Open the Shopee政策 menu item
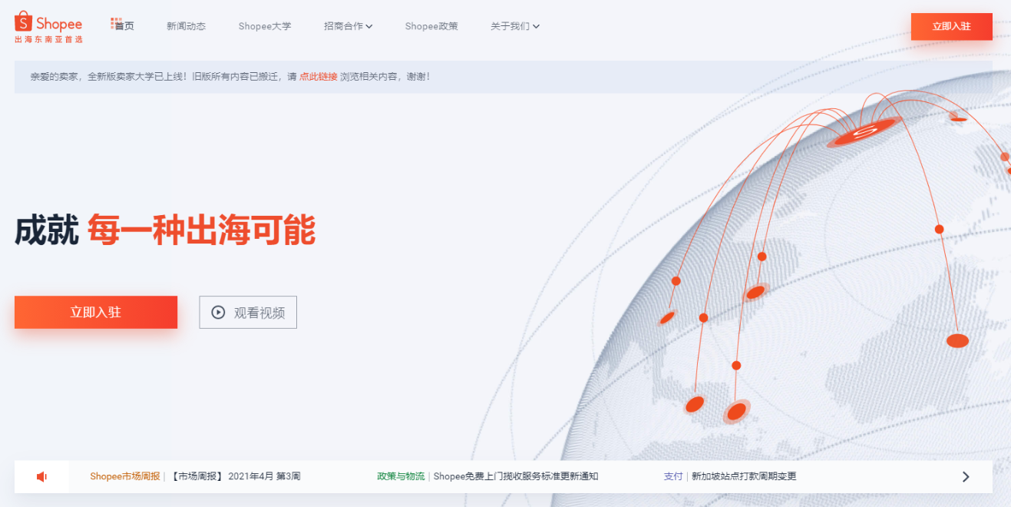 click(x=431, y=26)
